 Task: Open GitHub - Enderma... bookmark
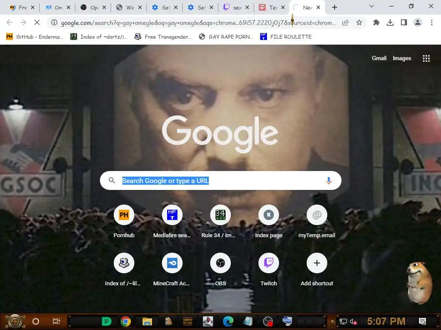[x=34, y=37]
